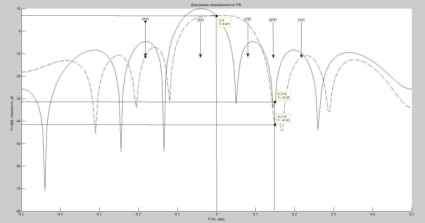Viewport: 425px width, 223px height.
Task: Click the x-axis tick label 0.5
Action: (x=412, y=214)
